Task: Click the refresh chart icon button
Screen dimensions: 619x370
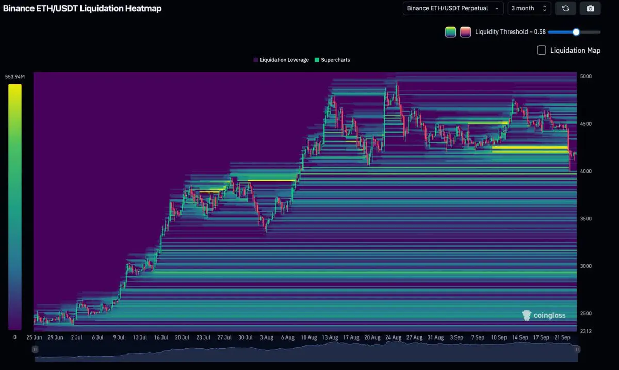Action: click(565, 8)
